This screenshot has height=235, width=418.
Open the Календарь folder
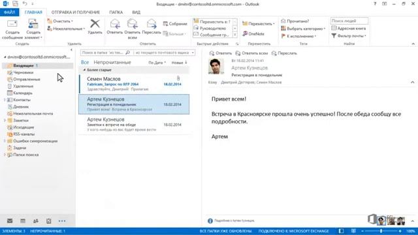tap(23, 93)
